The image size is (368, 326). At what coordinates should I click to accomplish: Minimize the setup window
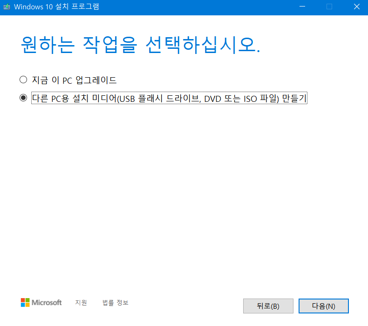tap(302, 7)
